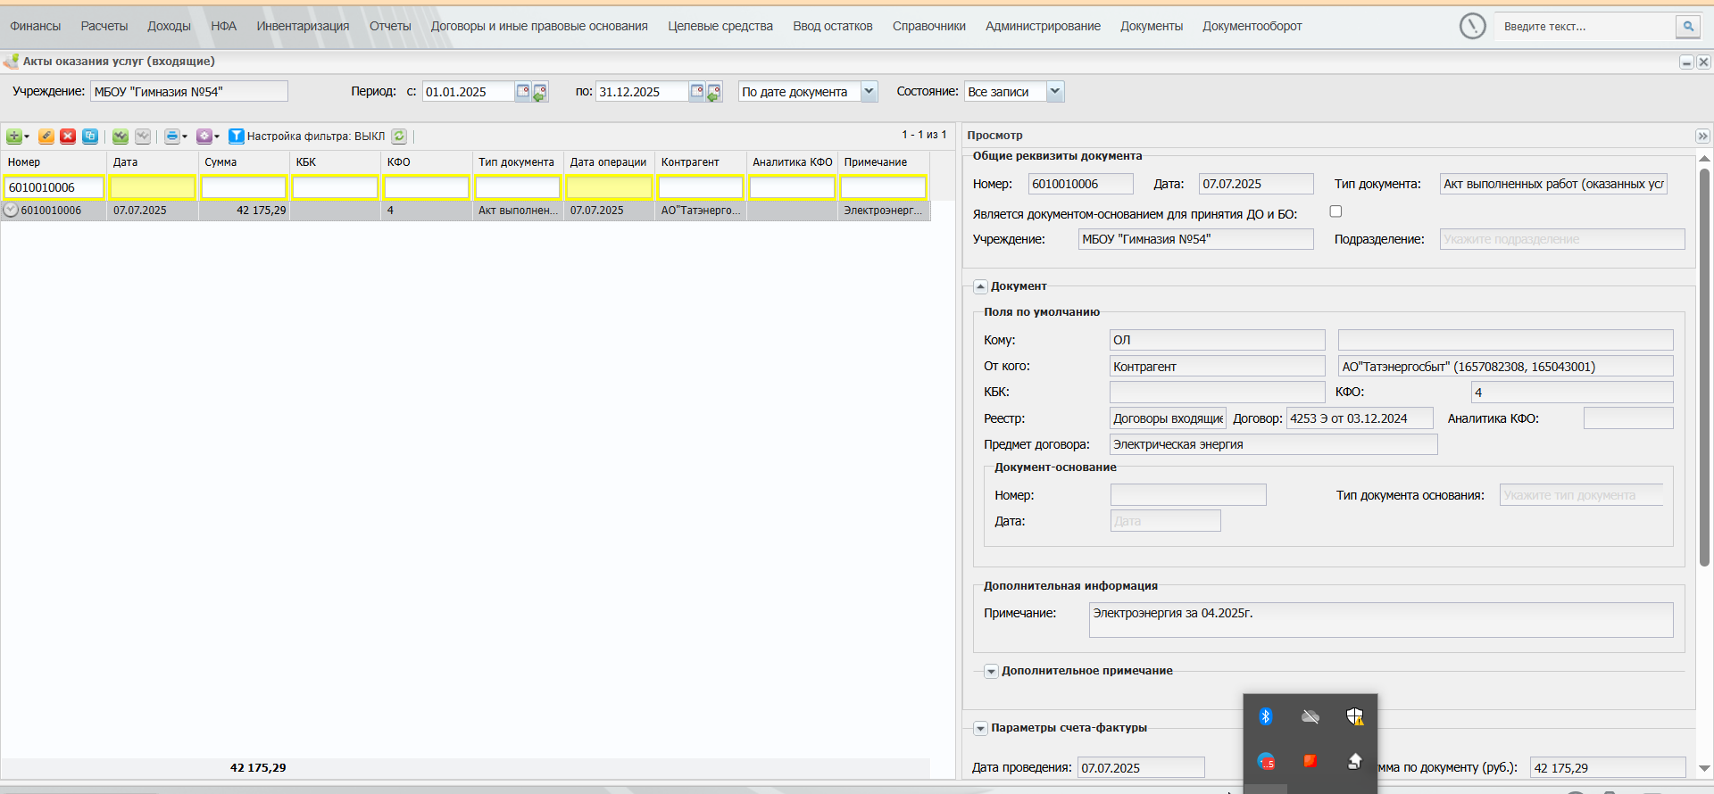Click the Договор field 4253 Э от 03.12.2024

coord(1360,418)
